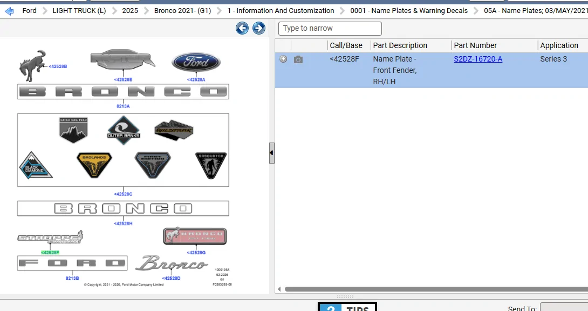Click the Badlands badge
Screen dimensions: 588x311
94,165
